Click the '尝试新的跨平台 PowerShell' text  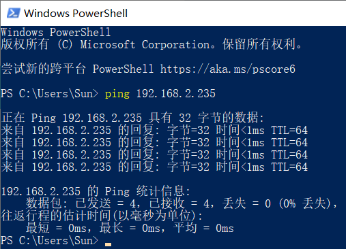(x=77, y=69)
